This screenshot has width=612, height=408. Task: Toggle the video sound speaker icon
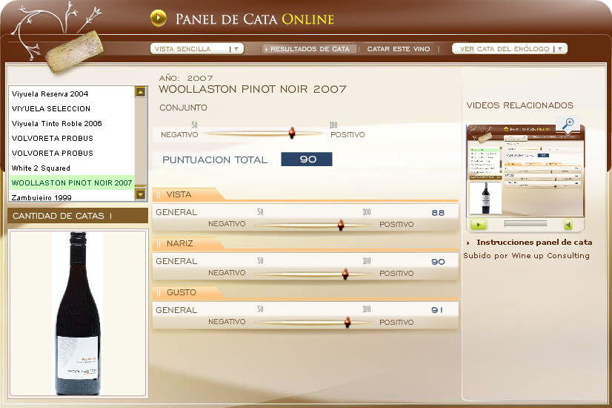(568, 224)
